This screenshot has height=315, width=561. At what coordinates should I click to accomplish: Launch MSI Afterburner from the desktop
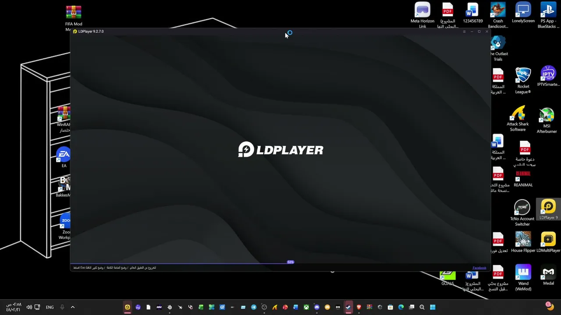[x=547, y=121]
